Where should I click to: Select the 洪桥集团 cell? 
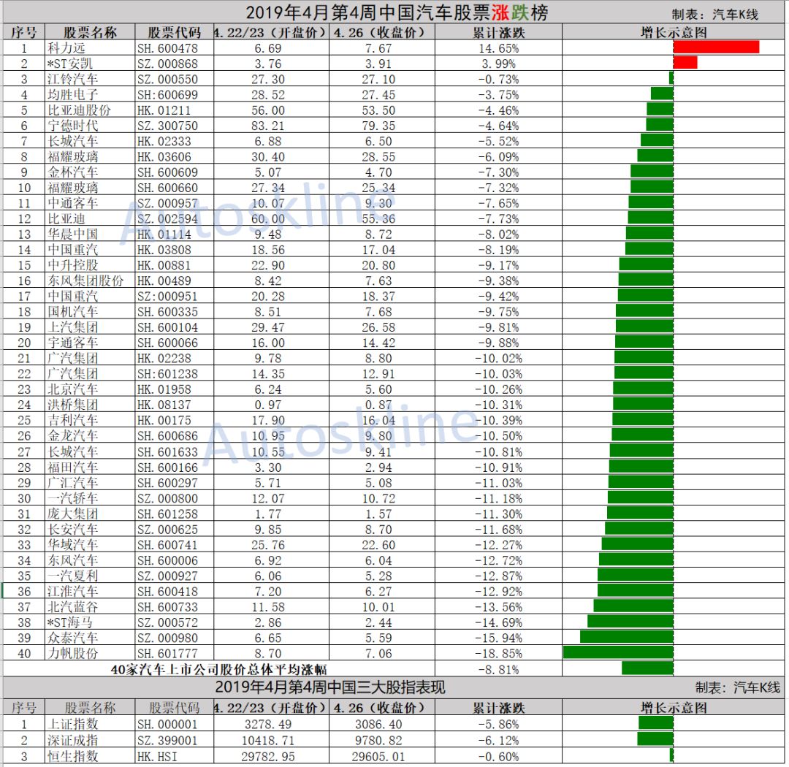[x=90, y=405]
